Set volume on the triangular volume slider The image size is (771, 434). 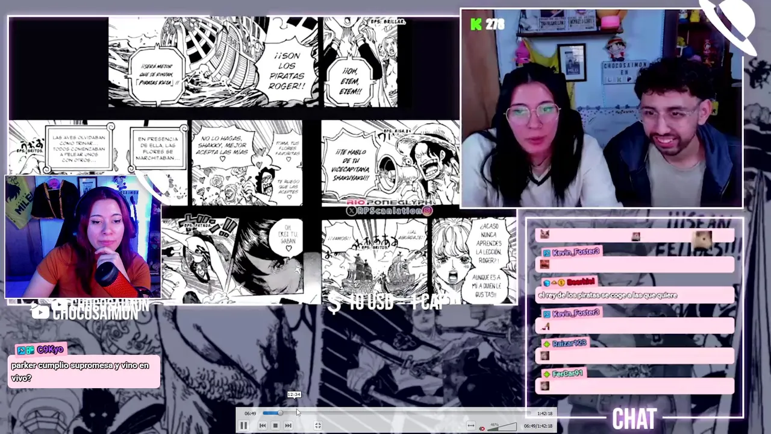pos(501,426)
